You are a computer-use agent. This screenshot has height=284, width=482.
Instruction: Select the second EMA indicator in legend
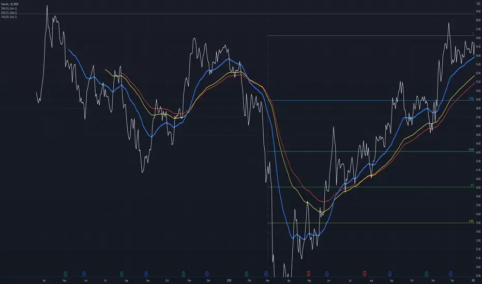9,12
